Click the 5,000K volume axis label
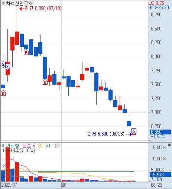The width and height of the screenshot is (172, 189). (x=158, y=170)
